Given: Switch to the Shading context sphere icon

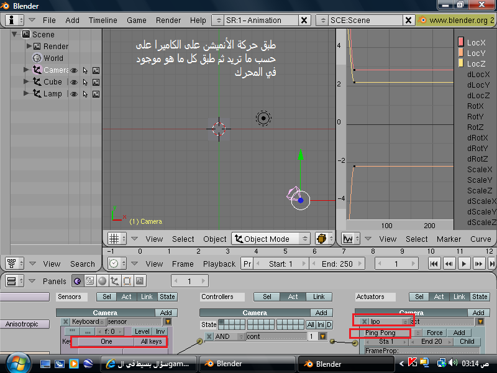Looking at the screenshot, I should point(102,281).
